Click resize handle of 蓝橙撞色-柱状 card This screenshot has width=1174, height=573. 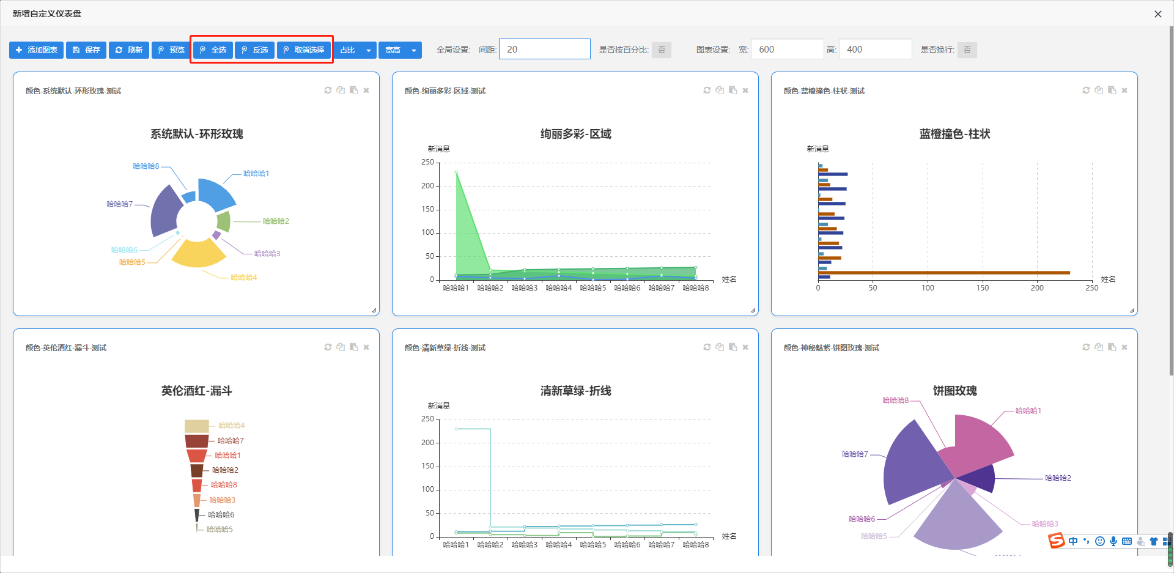1132,311
